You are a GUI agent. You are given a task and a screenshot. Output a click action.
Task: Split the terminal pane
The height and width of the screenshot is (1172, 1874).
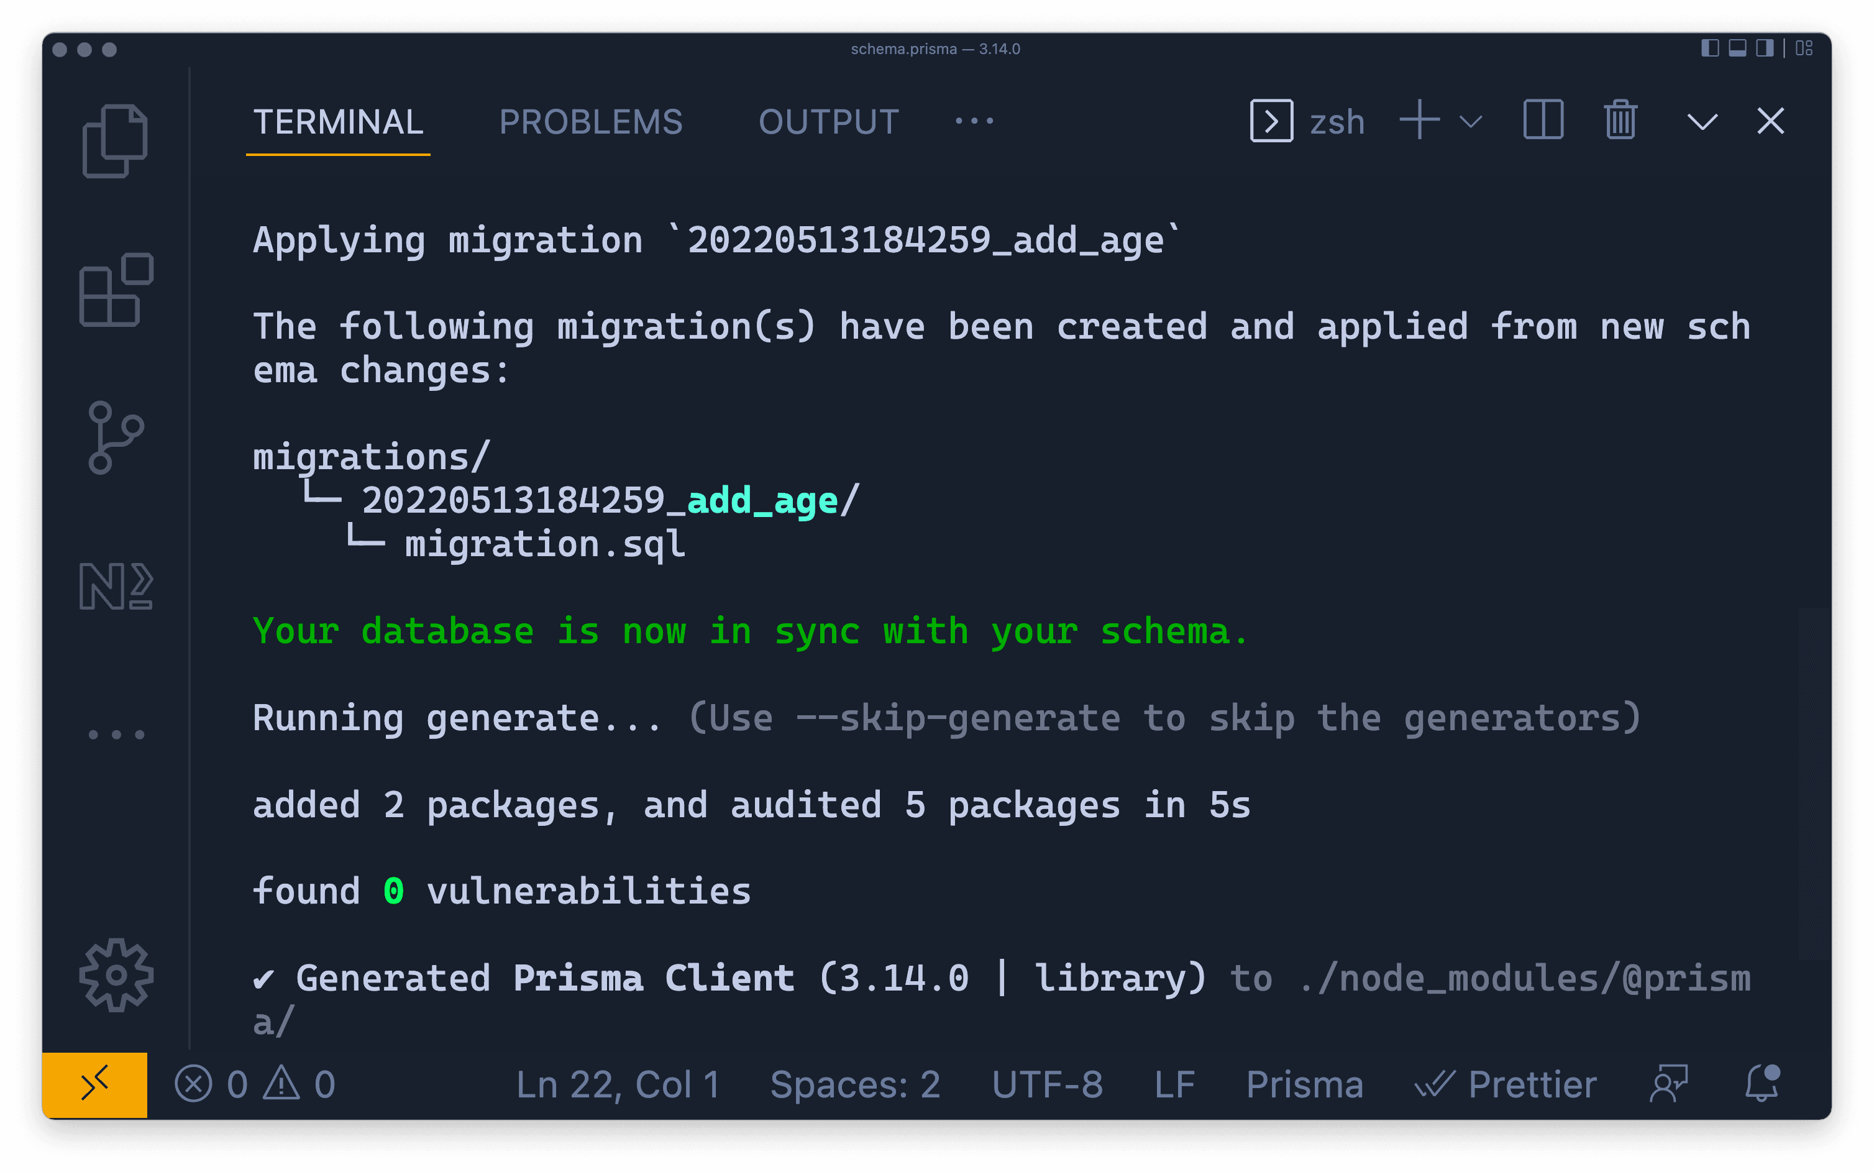point(1543,121)
